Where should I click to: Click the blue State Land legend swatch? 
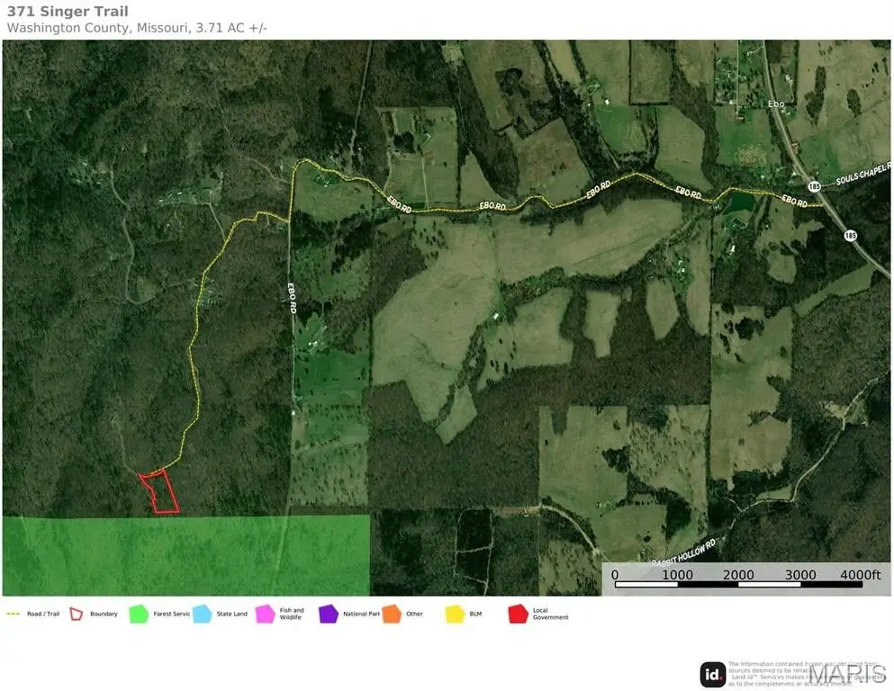coord(201,614)
